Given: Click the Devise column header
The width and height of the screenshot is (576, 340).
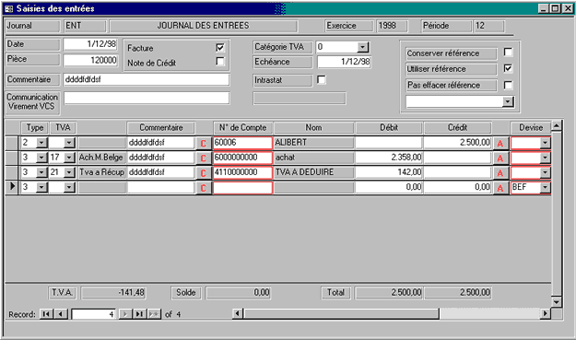Looking at the screenshot, I should click(531, 128).
